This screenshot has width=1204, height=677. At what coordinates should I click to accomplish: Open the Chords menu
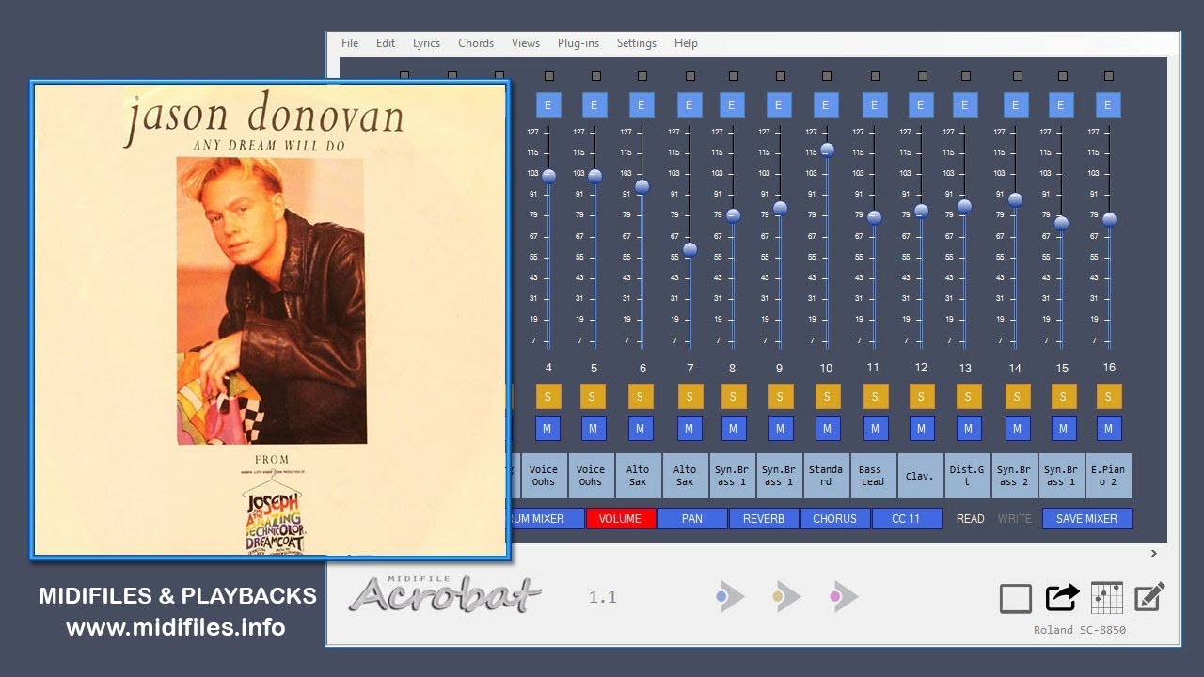coord(476,43)
